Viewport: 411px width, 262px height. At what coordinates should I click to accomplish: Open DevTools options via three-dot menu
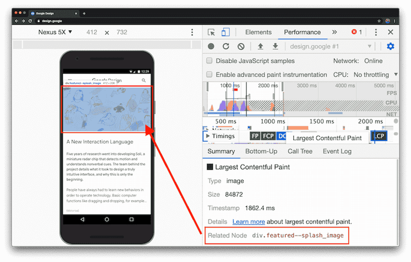coord(376,32)
